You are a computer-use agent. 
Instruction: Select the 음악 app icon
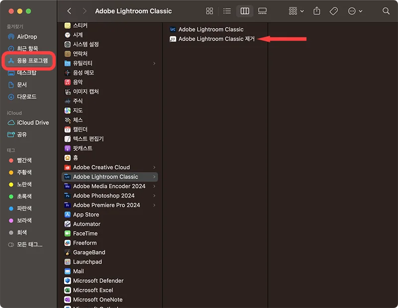click(67, 82)
